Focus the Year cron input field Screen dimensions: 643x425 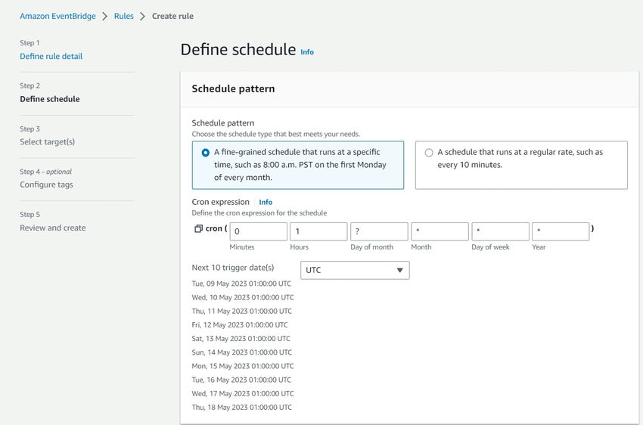pos(561,231)
